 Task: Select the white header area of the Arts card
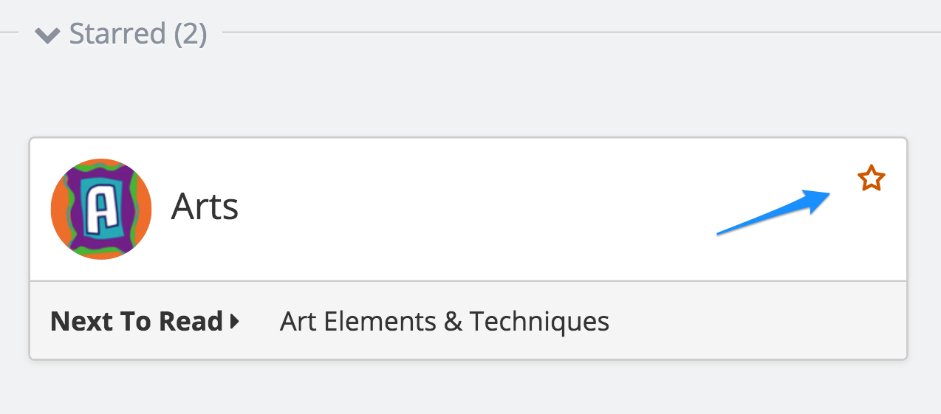[468, 210]
